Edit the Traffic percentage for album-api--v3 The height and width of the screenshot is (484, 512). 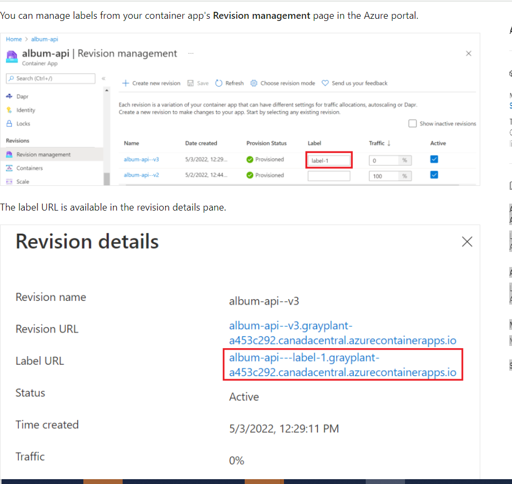click(385, 159)
